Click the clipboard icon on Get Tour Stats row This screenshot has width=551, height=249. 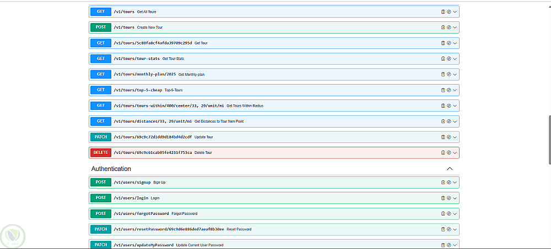coord(443,59)
